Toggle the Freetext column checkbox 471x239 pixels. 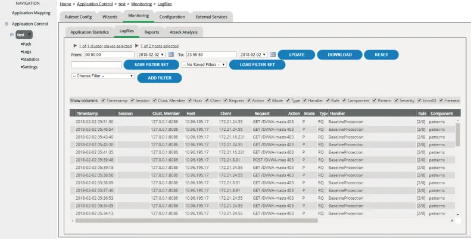click(x=441, y=100)
